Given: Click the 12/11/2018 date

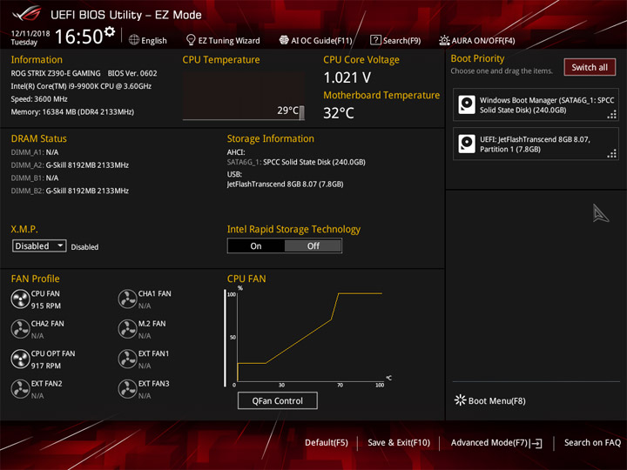Looking at the screenshot, I should click(30, 34).
